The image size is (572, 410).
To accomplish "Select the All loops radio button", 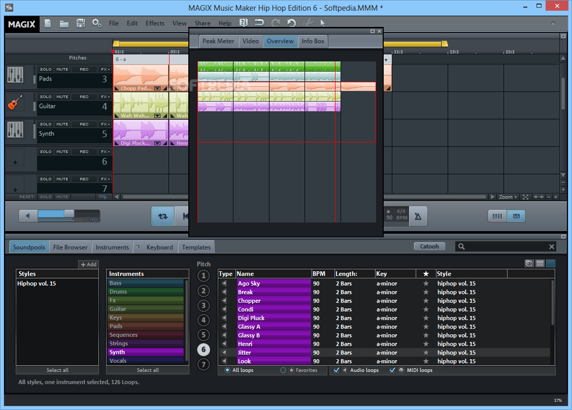I will coord(227,370).
